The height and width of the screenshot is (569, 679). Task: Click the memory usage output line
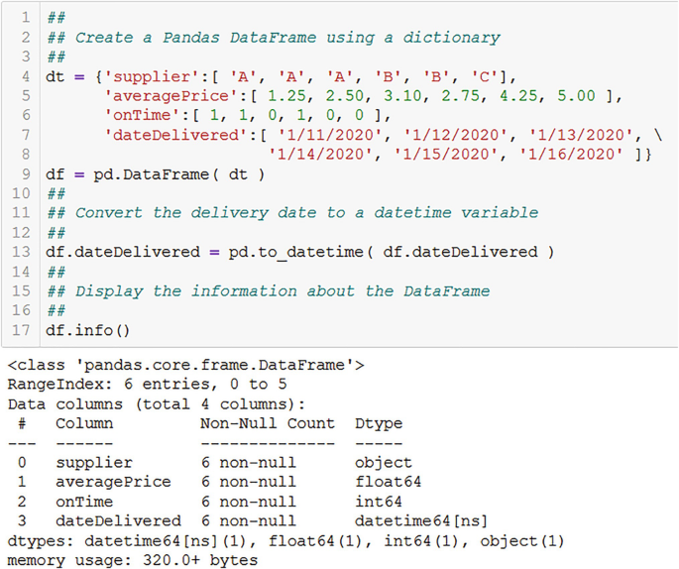pyautogui.click(x=133, y=560)
